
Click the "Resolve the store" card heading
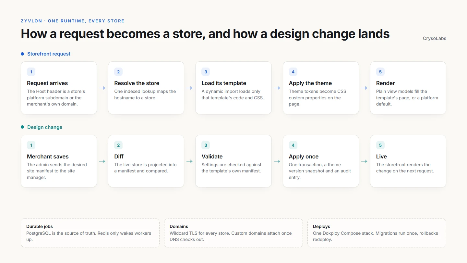(137, 83)
